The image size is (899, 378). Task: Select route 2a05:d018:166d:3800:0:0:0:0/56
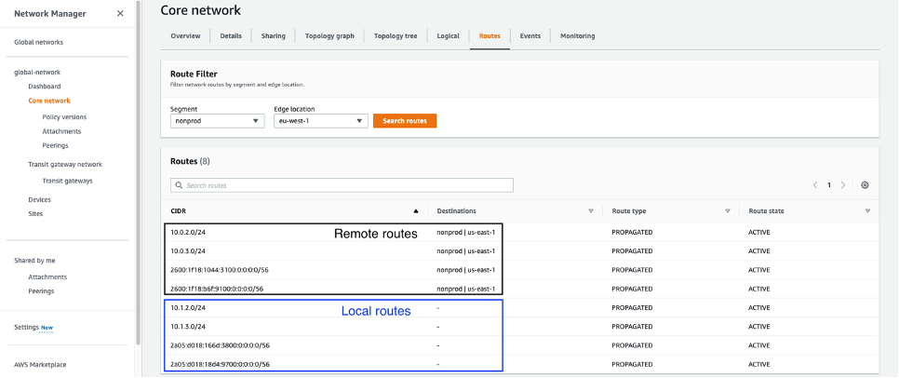click(x=519, y=345)
